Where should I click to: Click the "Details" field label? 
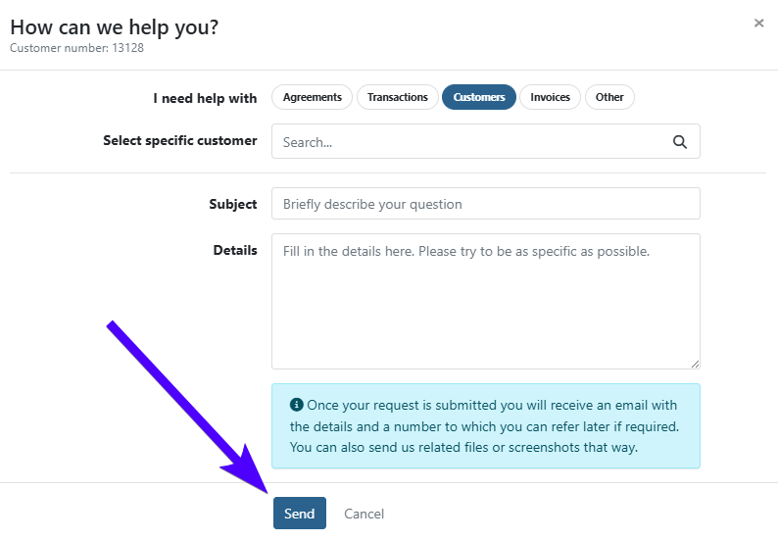[x=235, y=250]
